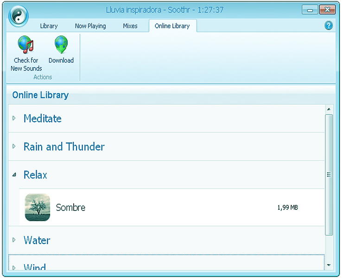
Task: Click the Rain and Thunder heading
Action: point(64,146)
